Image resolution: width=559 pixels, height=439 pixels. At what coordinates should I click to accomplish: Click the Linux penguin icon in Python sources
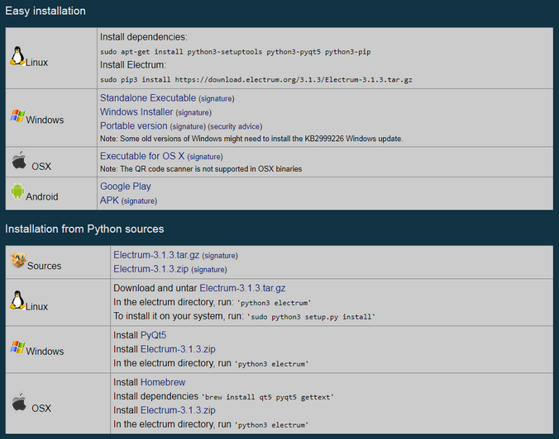tap(17, 300)
